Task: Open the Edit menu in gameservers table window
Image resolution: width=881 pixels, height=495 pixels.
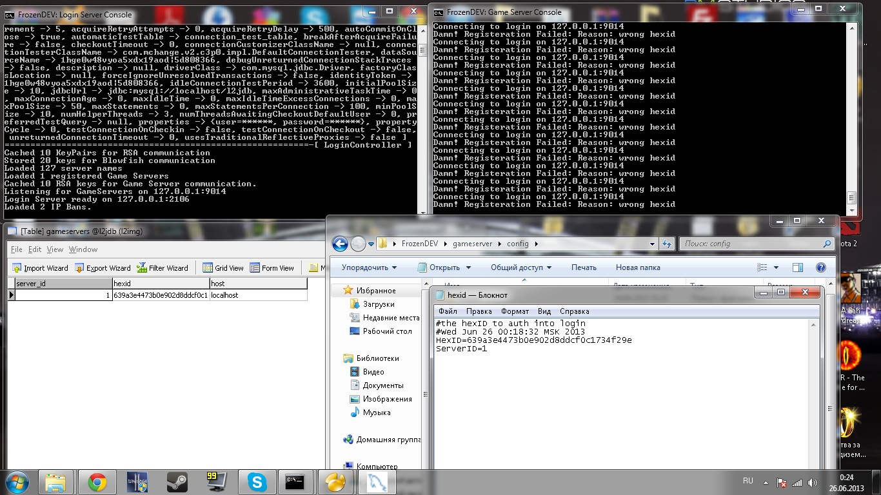Action: (x=35, y=249)
